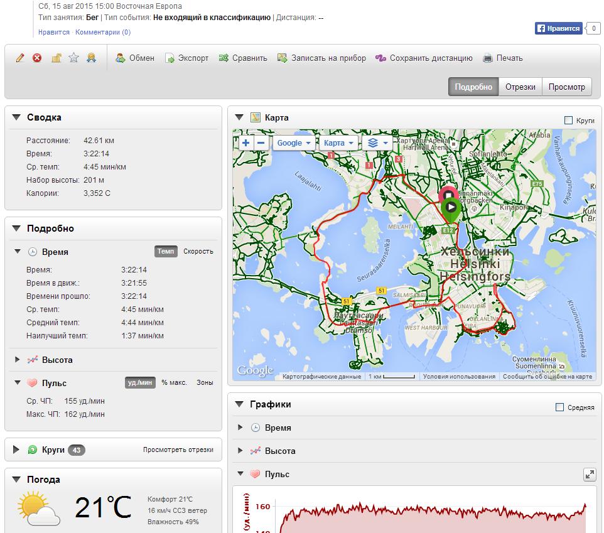
Task: Click the Калории value 3,352 C
Action: click(x=97, y=193)
